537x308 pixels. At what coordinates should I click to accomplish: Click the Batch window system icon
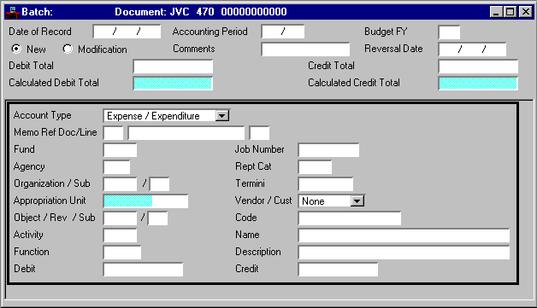(12, 12)
